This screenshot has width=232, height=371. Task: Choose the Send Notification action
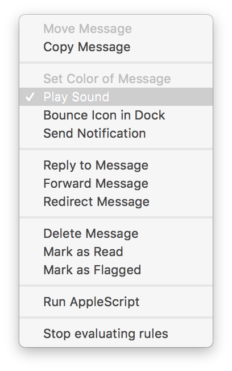click(116, 133)
